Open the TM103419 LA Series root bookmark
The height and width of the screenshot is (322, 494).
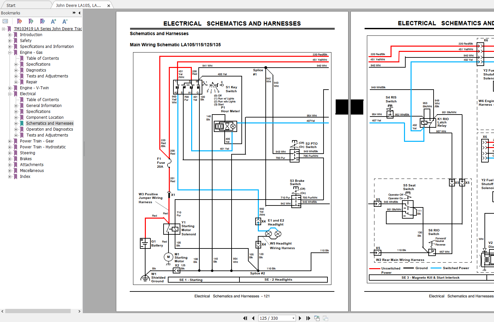[48, 29]
